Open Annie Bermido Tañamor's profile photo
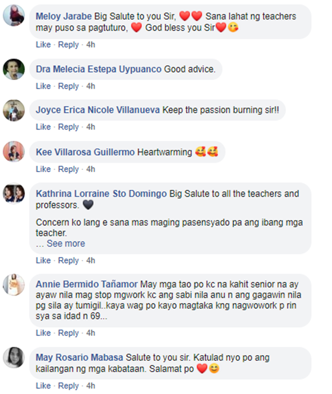 click(x=14, y=285)
